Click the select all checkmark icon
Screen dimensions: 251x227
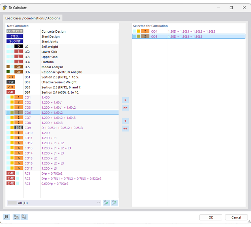click(x=106, y=203)
